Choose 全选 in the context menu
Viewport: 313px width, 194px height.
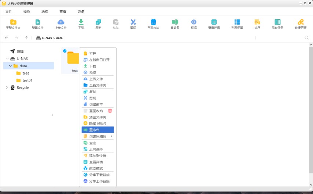tap(97, 143)
